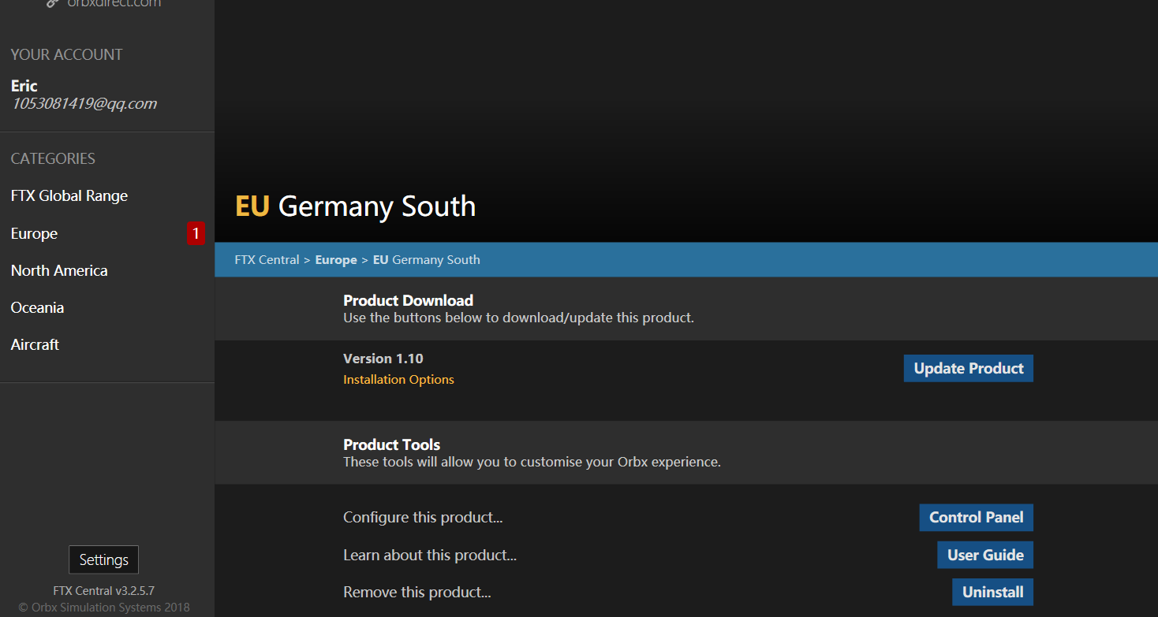The image size is (1158, 617).
Task: Open the Oceania category
Action: pos(37,307)
